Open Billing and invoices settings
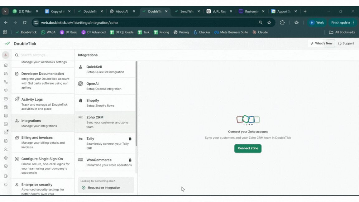This screenshot has width=359, height=202. (43, 142)
